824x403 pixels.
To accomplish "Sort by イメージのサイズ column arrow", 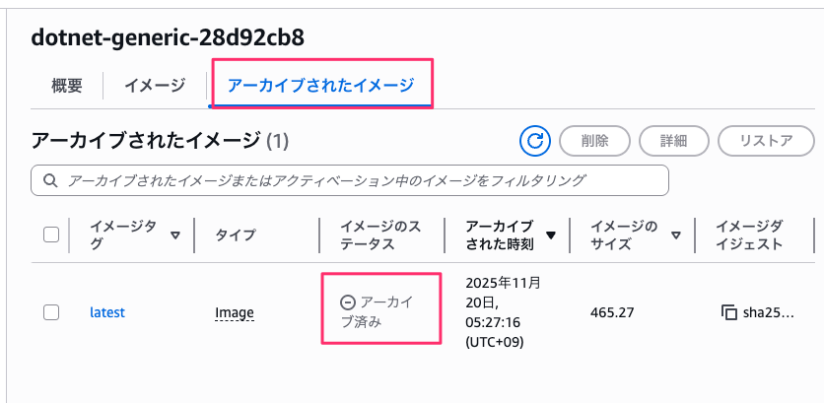I will (x=676, y=235).
